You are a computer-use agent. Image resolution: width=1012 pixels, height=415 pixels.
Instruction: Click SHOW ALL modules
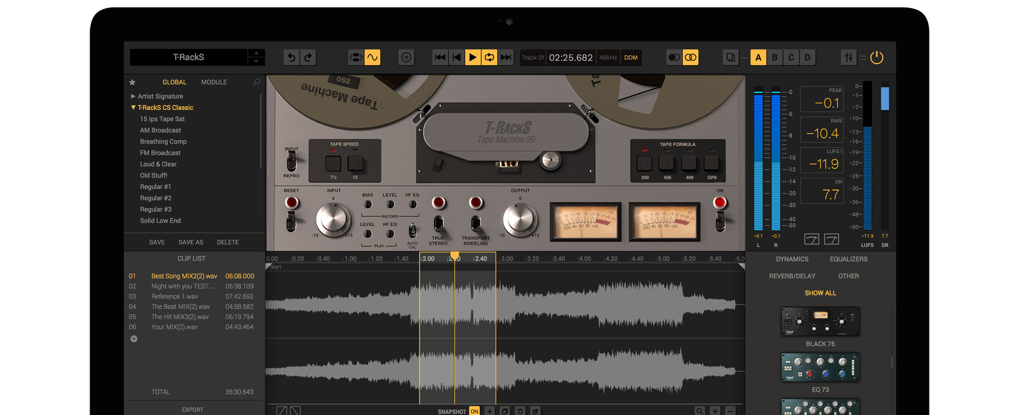[820, 293]
